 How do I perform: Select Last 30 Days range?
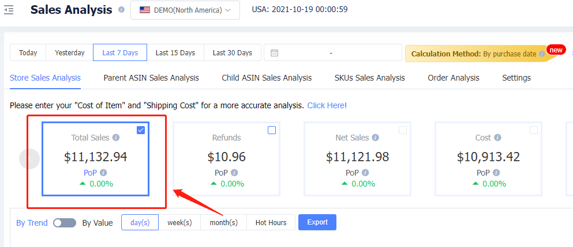click(x=233, y=52)
